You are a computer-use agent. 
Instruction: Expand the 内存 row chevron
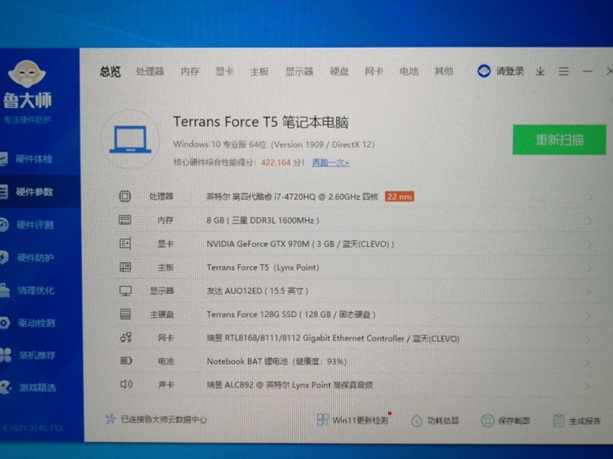(x=589, y=221)
